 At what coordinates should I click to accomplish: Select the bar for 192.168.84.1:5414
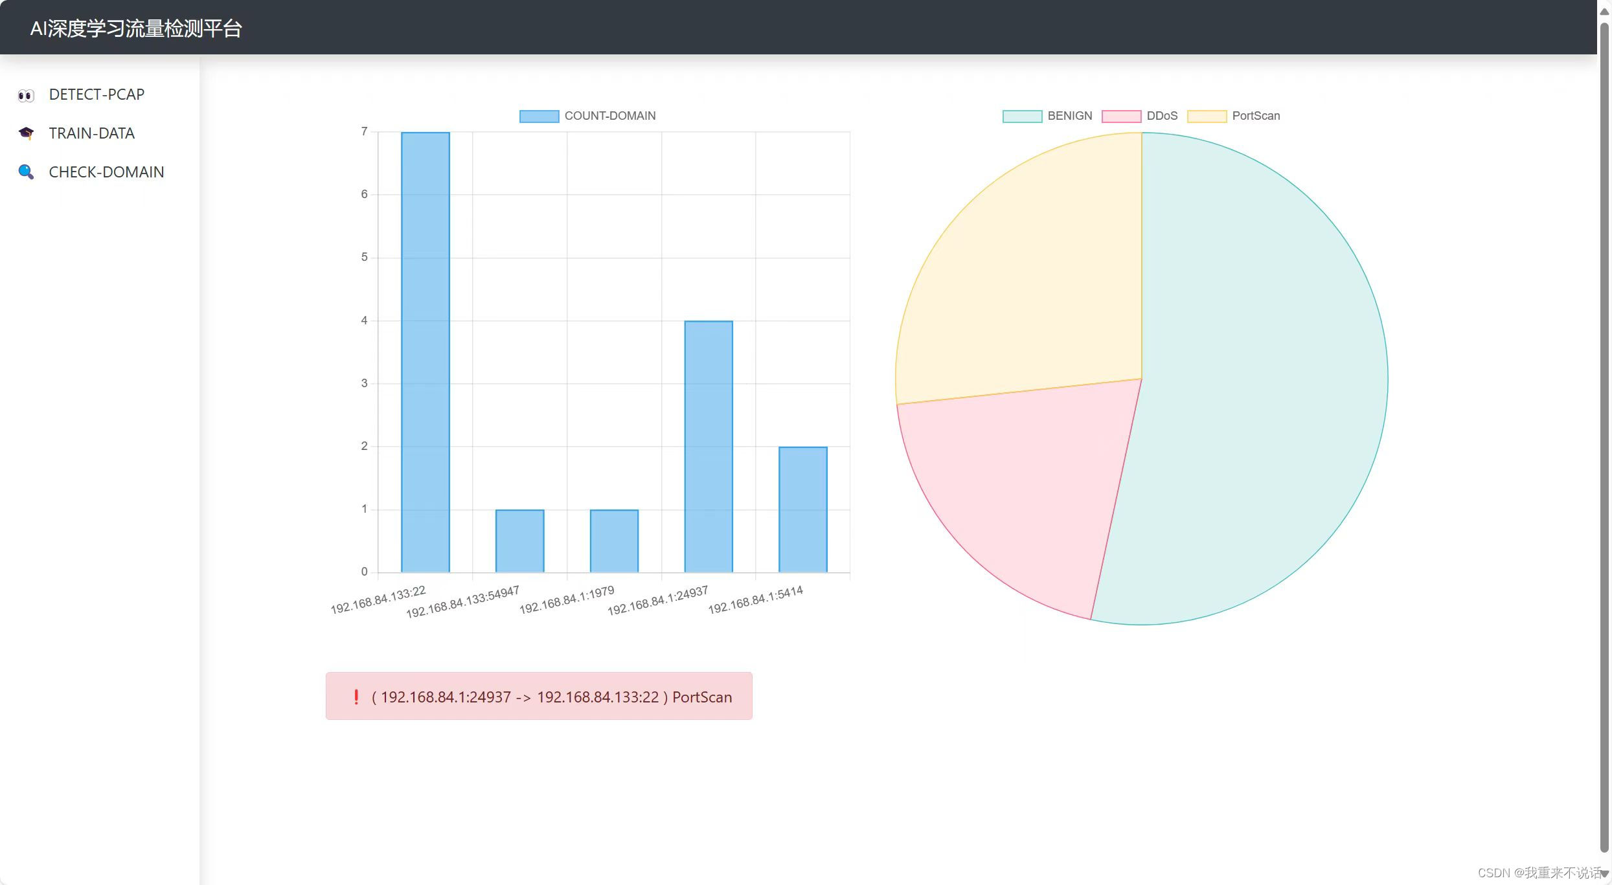tap(803, 510)
